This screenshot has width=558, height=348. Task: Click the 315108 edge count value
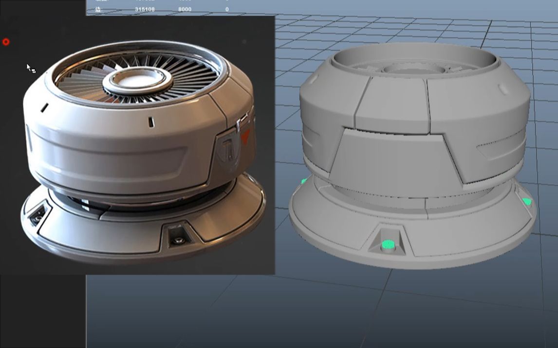pos(145,8)
